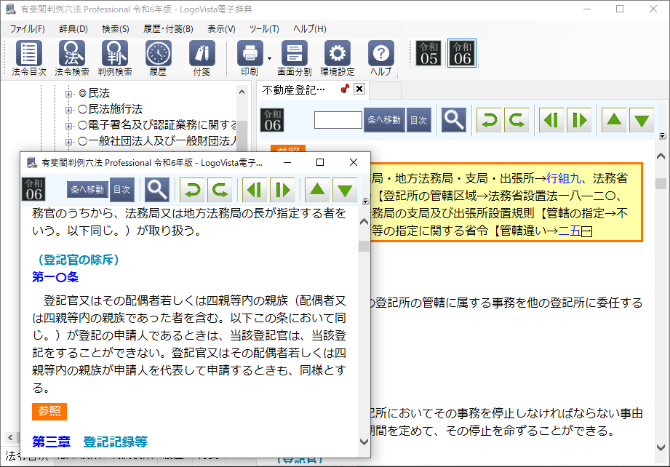Click the 法令検索 law search icon

(x=72, y=58)
